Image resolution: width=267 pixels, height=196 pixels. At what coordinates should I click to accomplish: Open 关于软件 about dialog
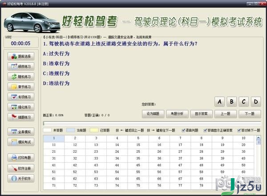click(x=21, y=179)
